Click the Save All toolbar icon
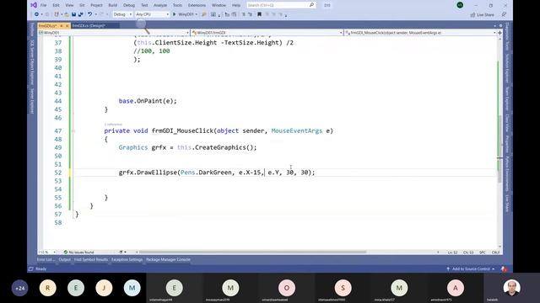The height and width of the screenshot is (303, 540). coord(81,14)
